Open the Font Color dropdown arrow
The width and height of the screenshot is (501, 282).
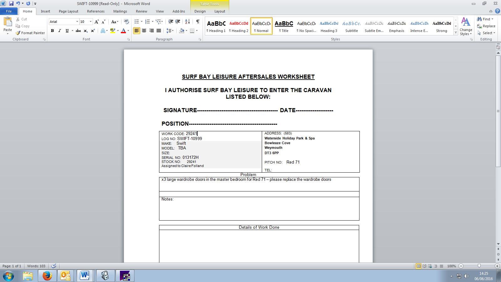coord(128,31)
